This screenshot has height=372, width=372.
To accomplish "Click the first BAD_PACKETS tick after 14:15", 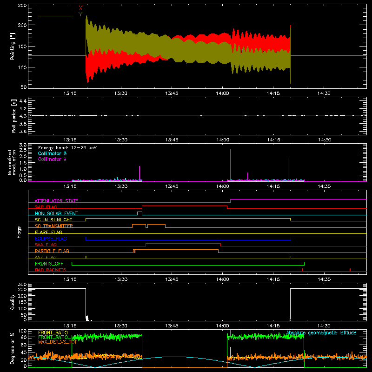I will click(x=303, y=270).
